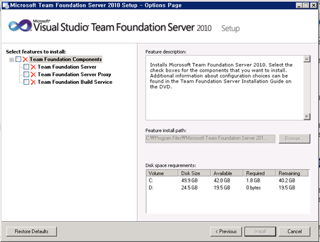Screen dimensions: 320x242
Task: Cancel the setup wizard
Action: pos(294,232)
